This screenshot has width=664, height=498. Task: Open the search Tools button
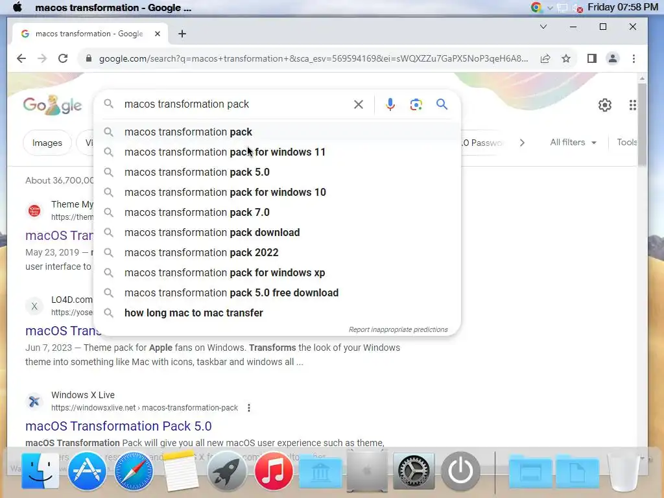(x=627, y=142)
